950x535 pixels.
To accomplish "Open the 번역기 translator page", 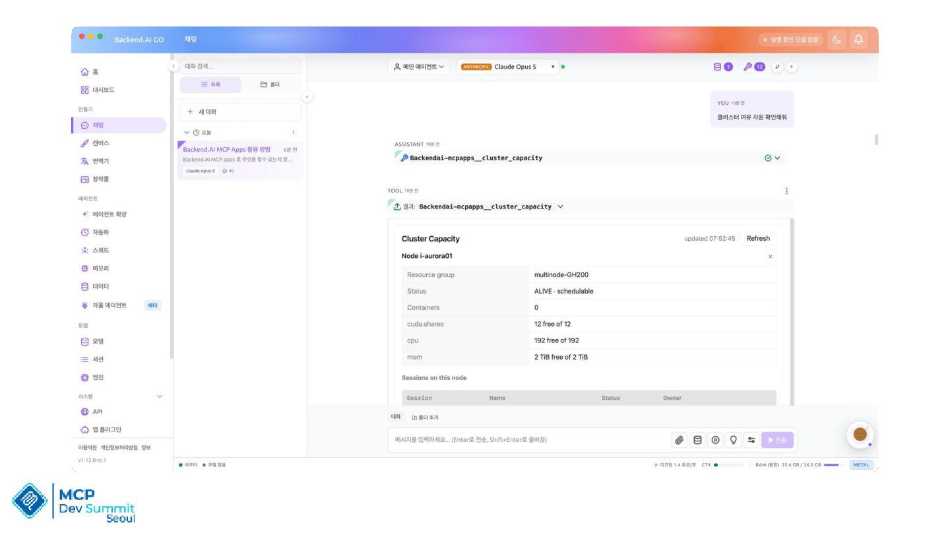I will pyautogui.click(x=119, y=161).
